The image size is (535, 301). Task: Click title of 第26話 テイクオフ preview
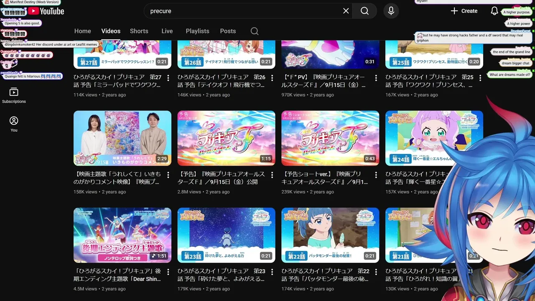tap(222, 81)
